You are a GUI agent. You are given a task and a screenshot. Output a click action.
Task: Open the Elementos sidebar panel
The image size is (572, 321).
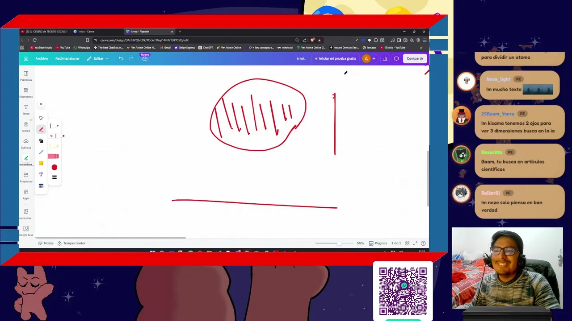[x=26, y=93]
